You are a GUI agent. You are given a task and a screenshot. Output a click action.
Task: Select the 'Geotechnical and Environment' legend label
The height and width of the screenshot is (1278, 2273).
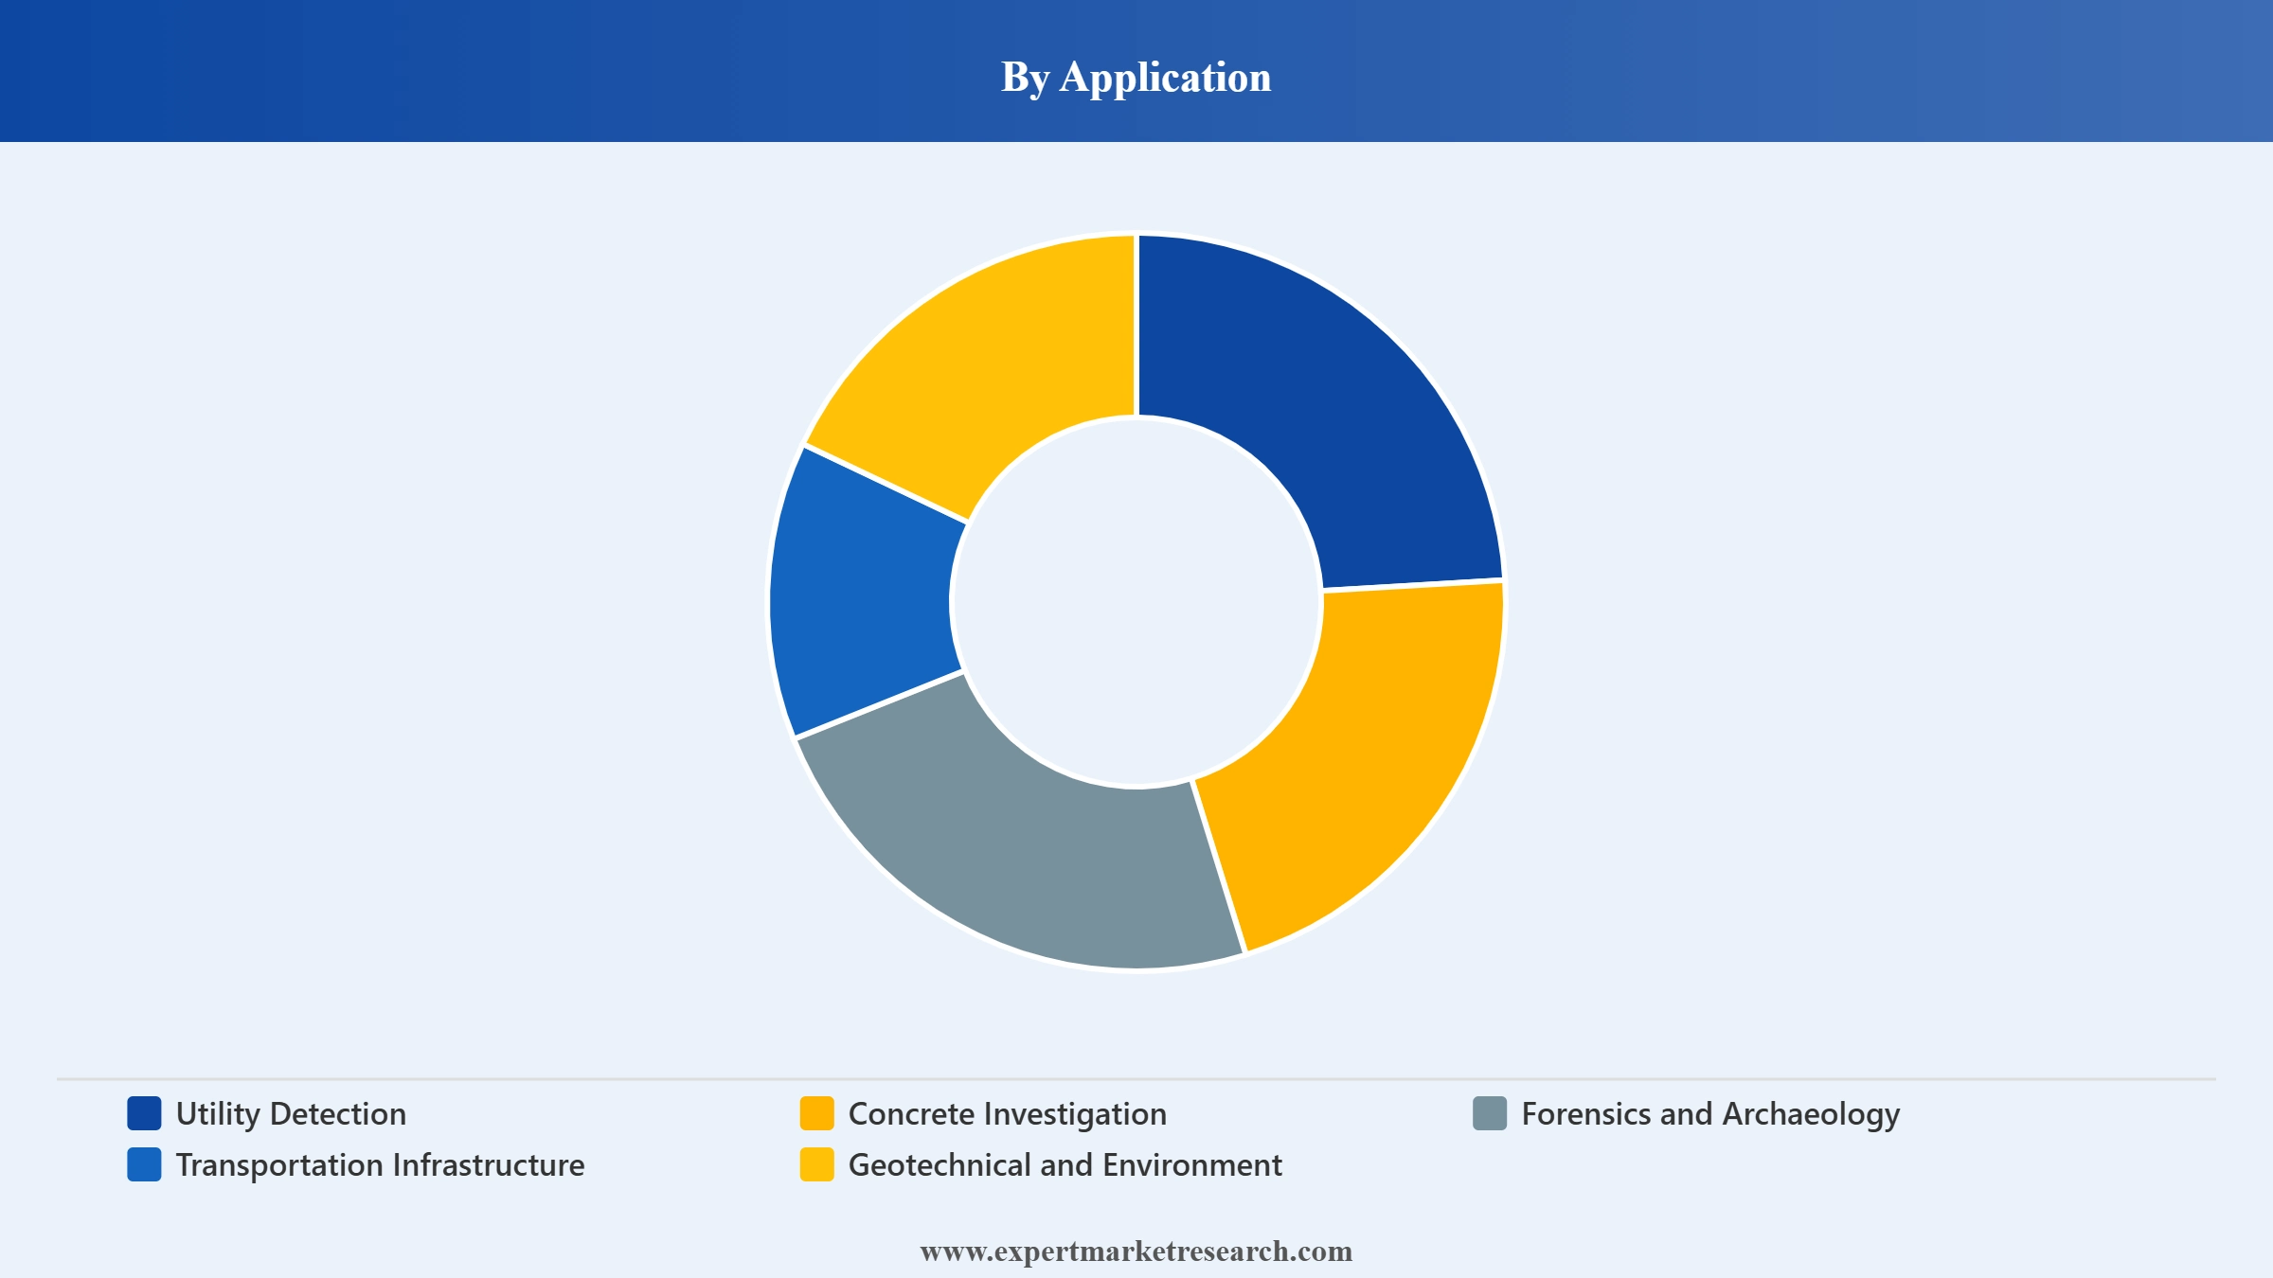coord(1065,1165)
